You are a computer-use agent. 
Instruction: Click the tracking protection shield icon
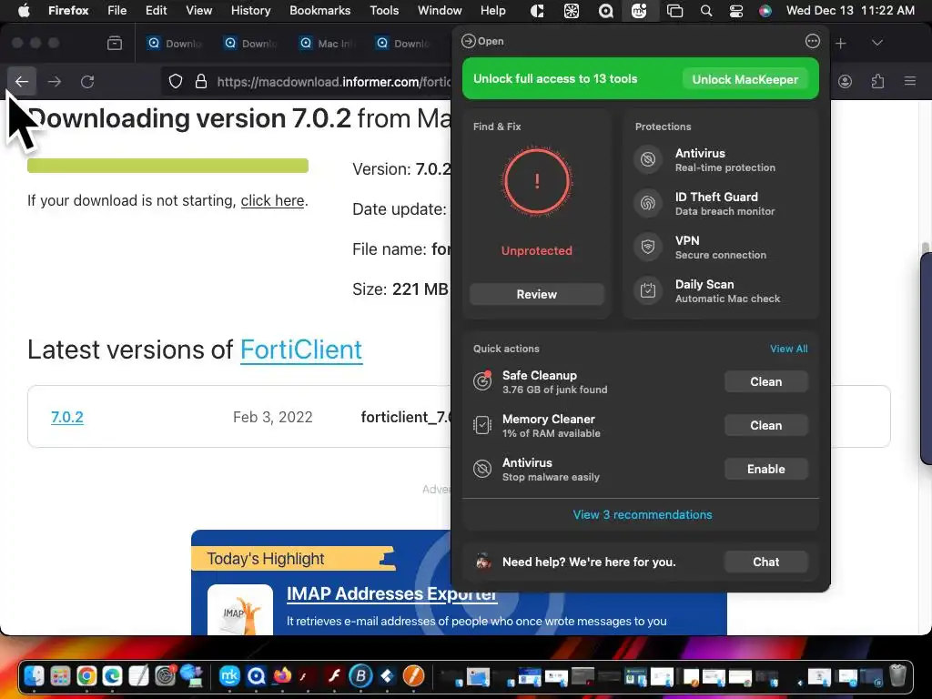coord(176,81)
